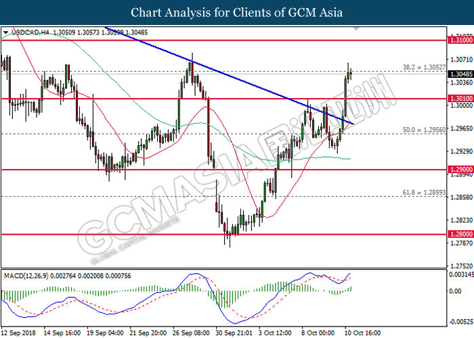Image resolution: width=474 pixels, height=338 pixels.
Task: Click the 1.28230 price axis value
Action: point(461,220)
